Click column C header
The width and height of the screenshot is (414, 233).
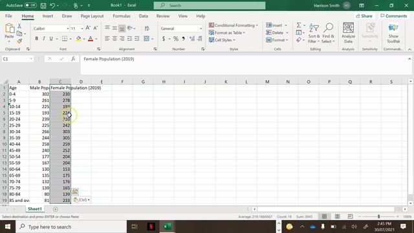60,82
